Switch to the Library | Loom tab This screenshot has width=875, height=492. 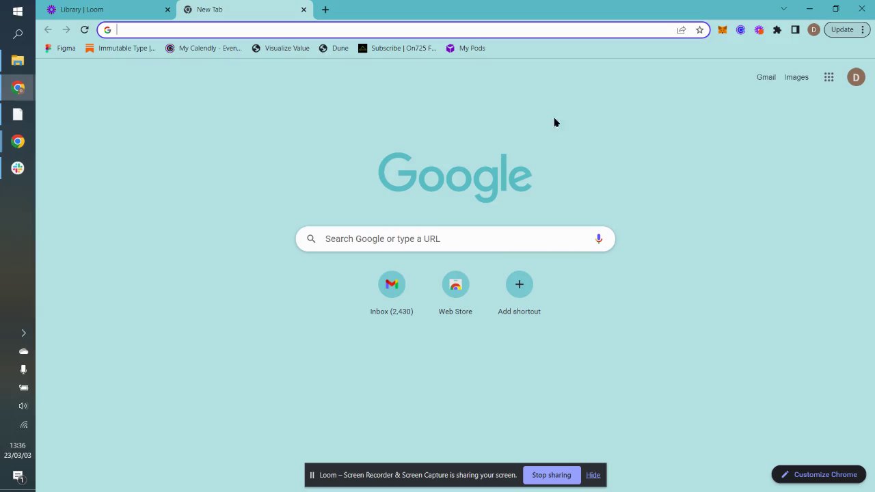(108, 10)
